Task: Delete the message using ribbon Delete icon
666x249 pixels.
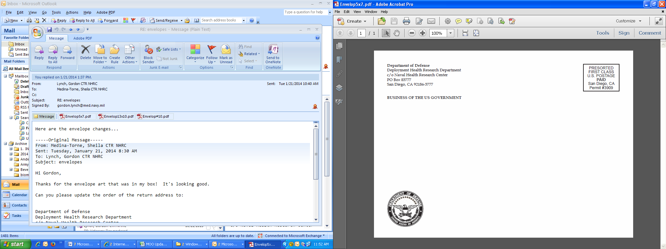Action: pyautogui.click(x=86, y=53)
